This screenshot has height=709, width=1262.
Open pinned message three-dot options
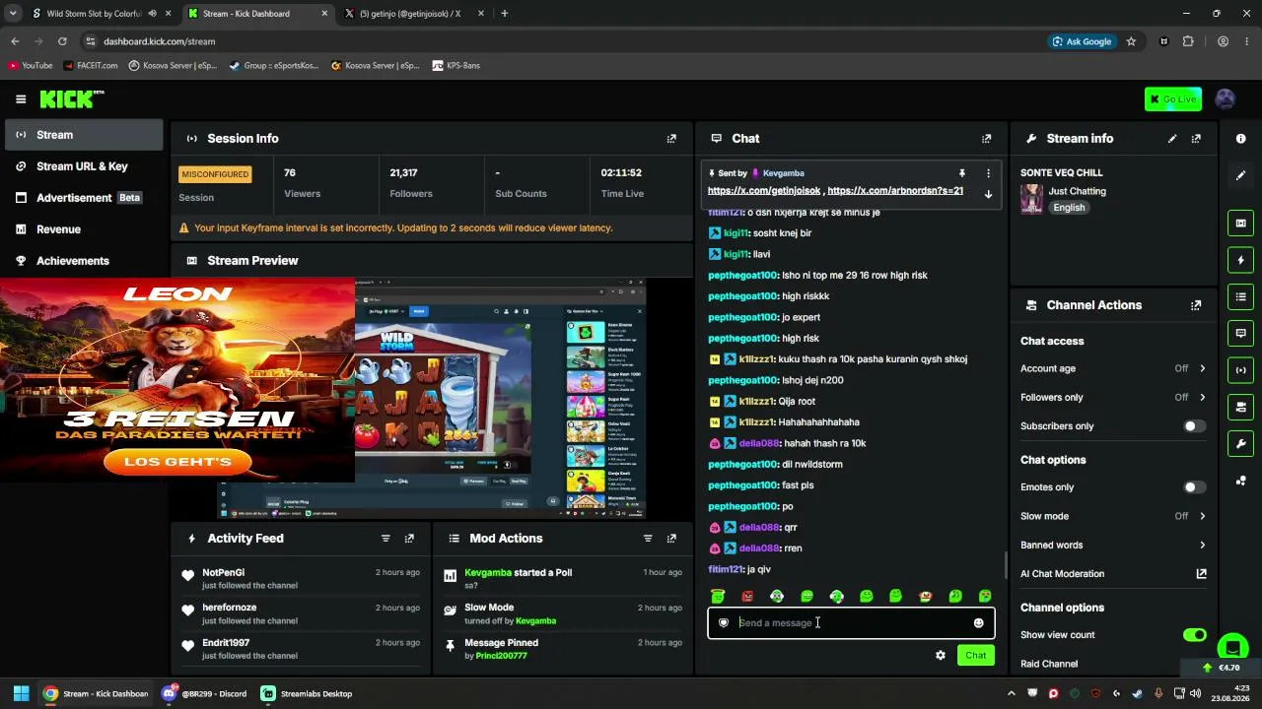point(988,173)
